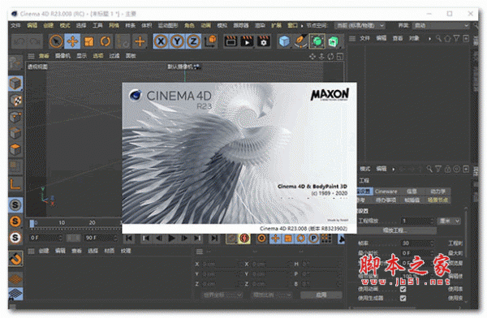Image resolution: width=487 pixels, height=318 pixels.
Task: Open the world coordinate dropdown in Coordinates panel
Action: 222,294
